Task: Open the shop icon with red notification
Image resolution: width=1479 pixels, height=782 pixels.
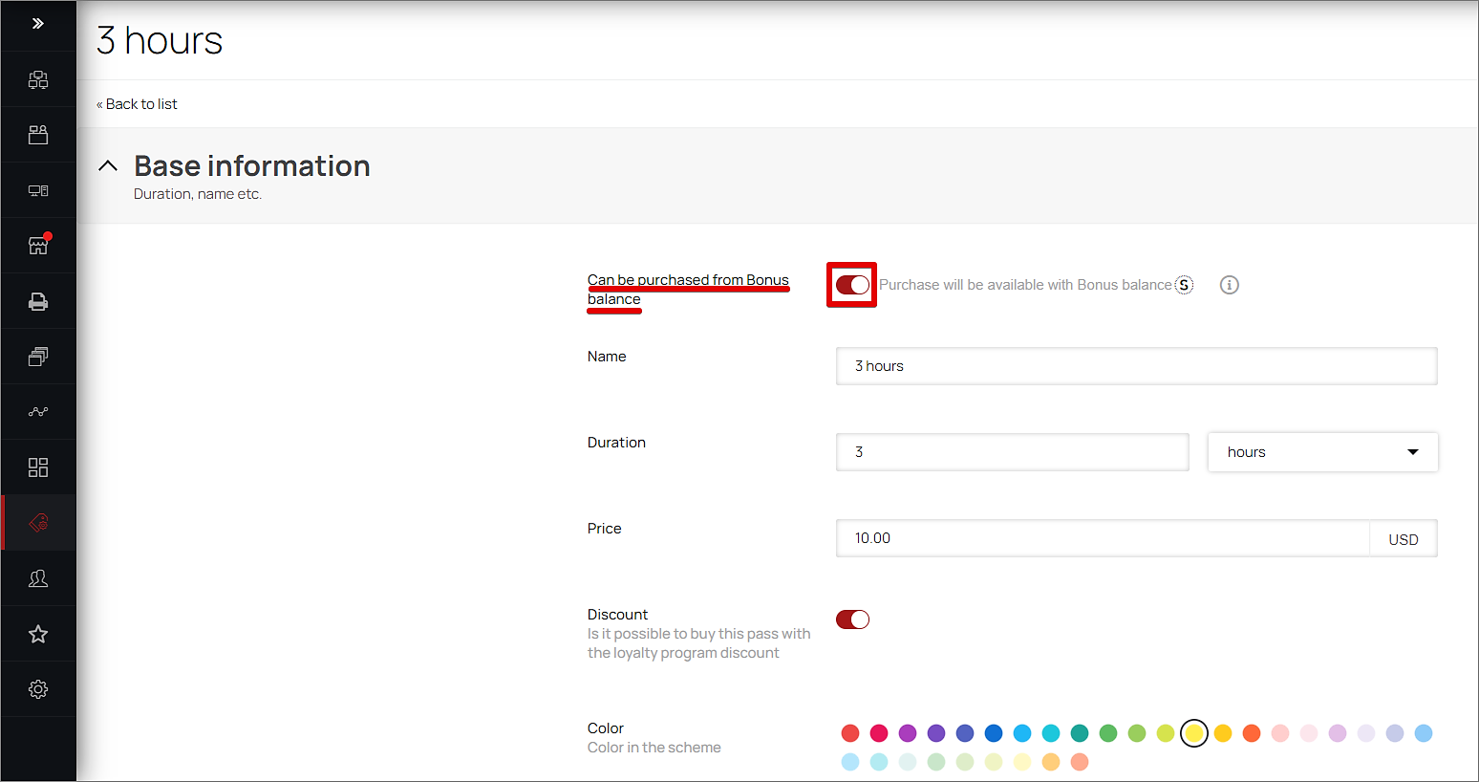Action: tap(38, 246)
